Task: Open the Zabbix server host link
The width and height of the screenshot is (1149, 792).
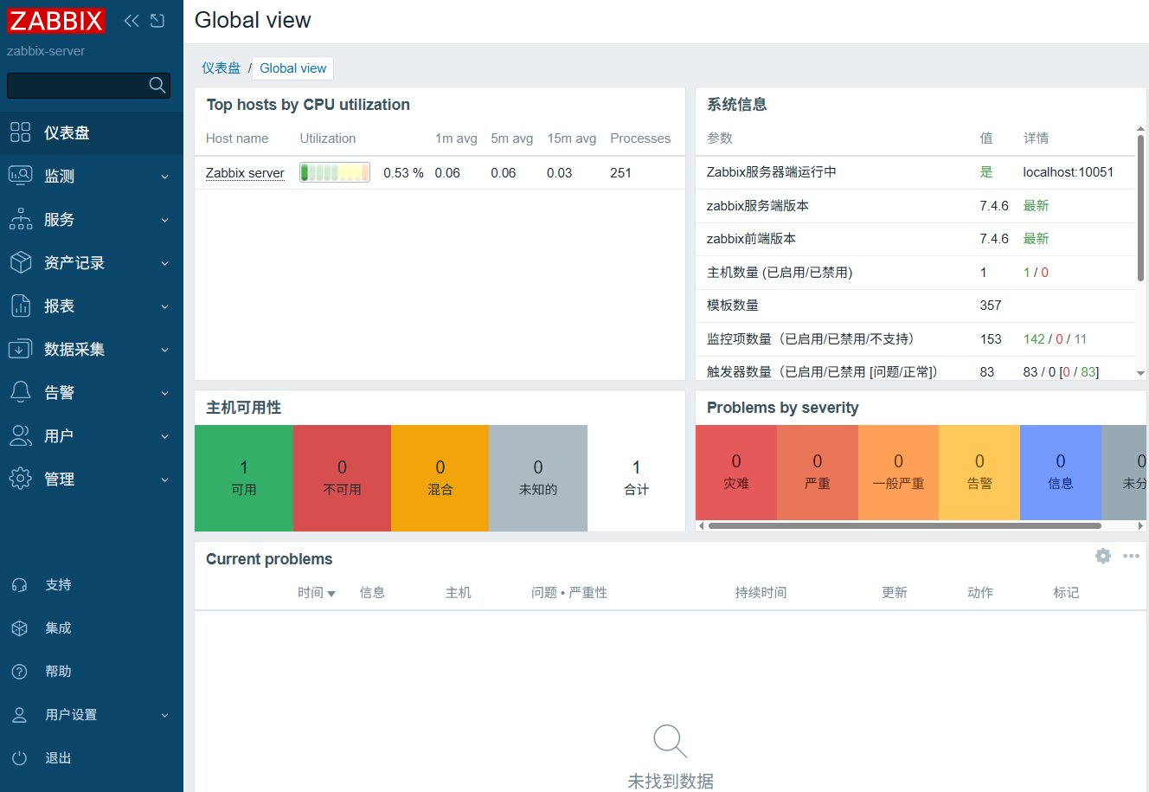Action: tap(245, 173)
